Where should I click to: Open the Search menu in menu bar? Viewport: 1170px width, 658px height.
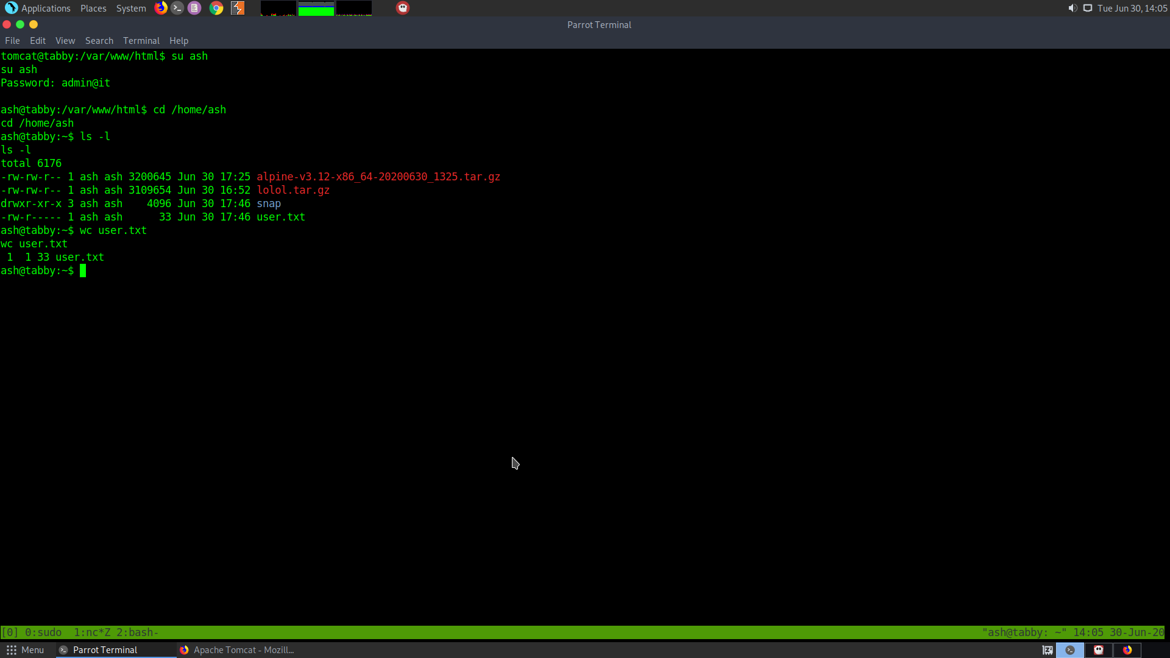pos(99,41)
